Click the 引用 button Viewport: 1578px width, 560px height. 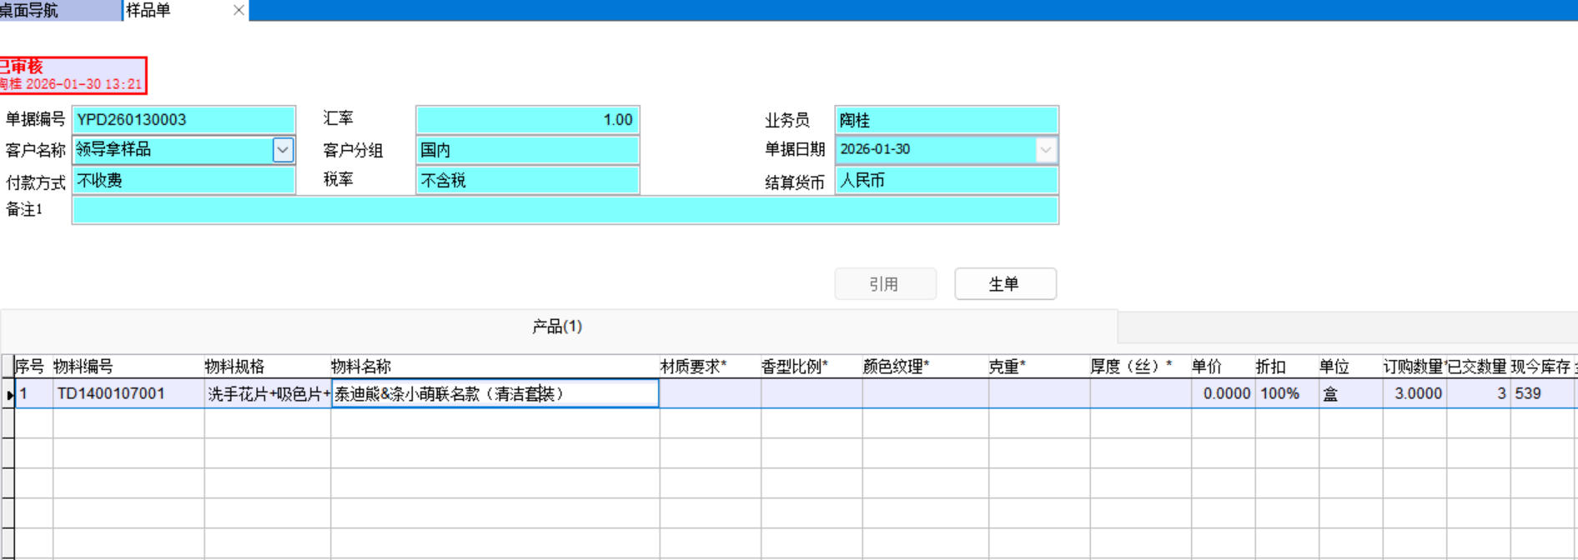point(885,284)
